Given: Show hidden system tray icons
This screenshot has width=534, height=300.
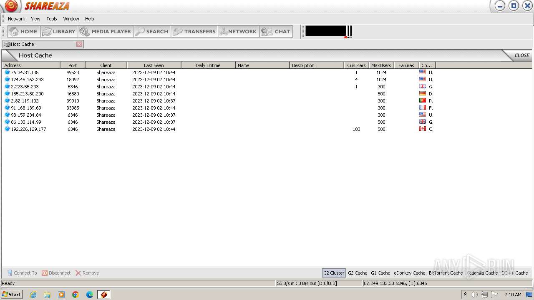Looking at the screenshot, I should coord(465,295).
